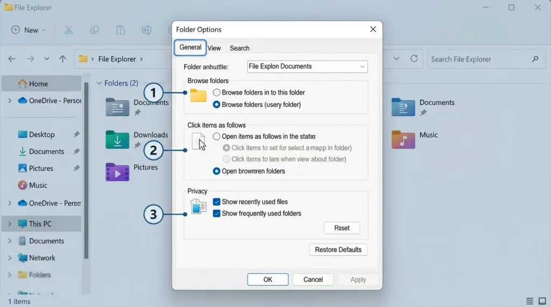Click the sidebar vertical scrollbar

point(86,171)
